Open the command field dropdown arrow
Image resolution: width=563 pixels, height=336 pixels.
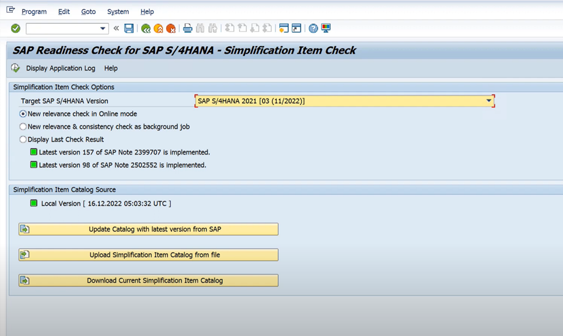click(103, 29)
